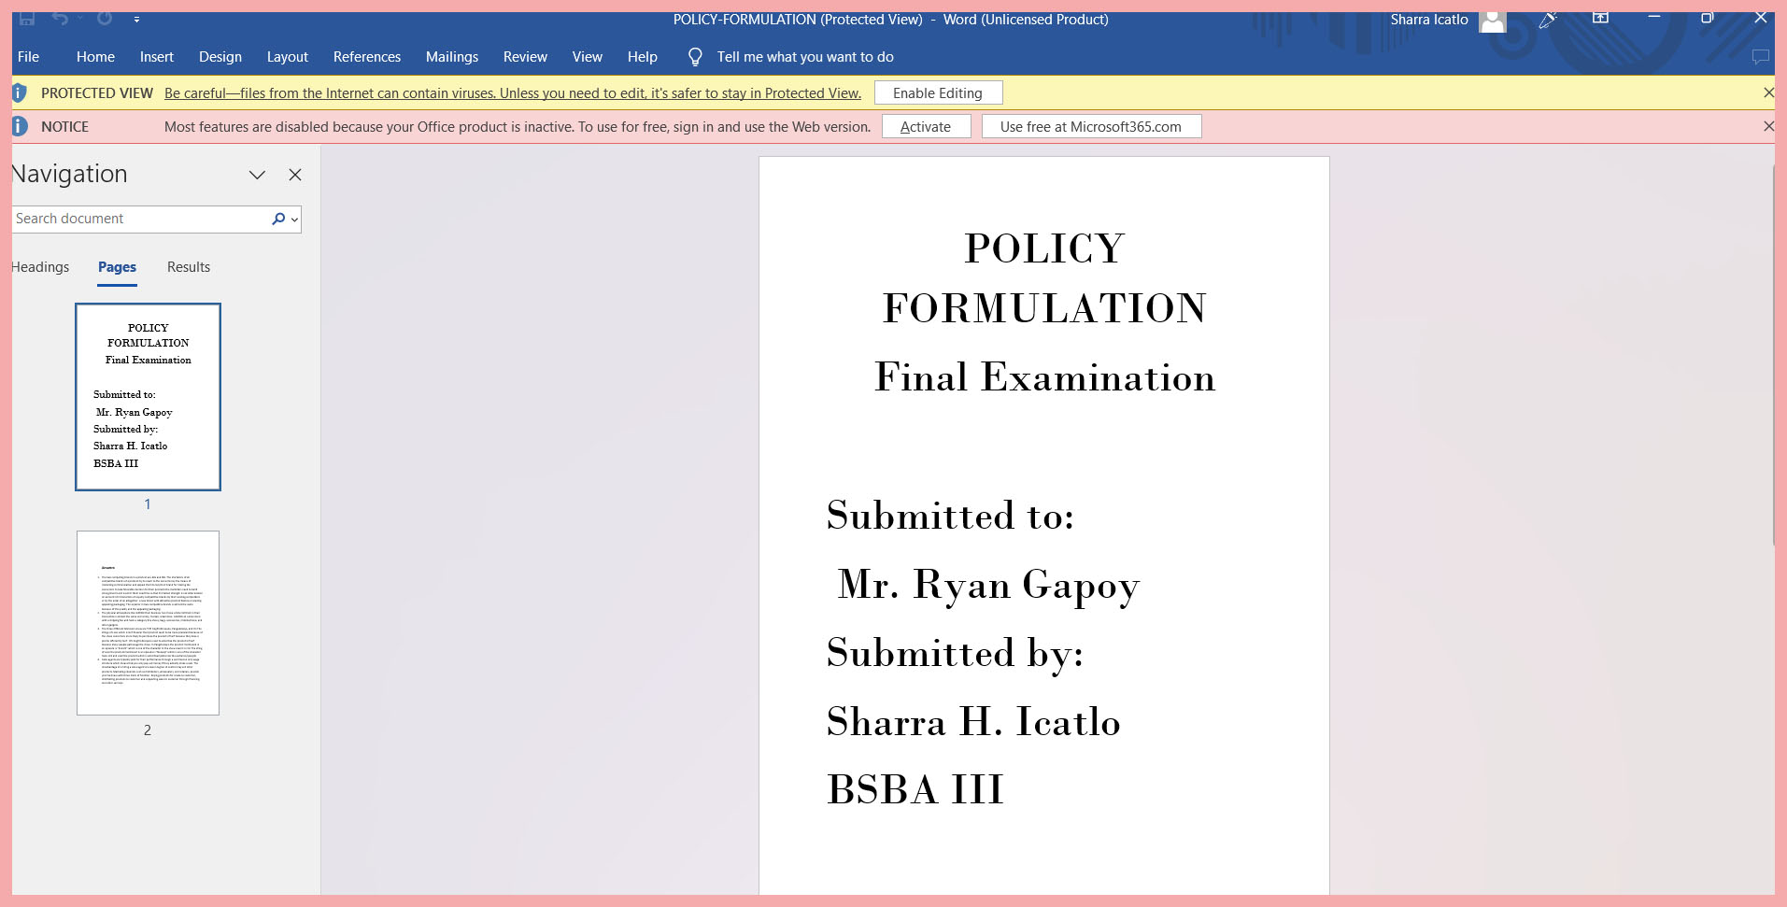Click the page number '2' under the thumbnail
This screenshot has height=907, width=1787.
pos(148,730)
